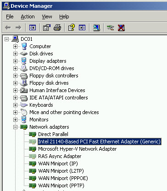The width and height of the screenshot is (167, 191).
Task: Click the Properties toolbar icon
Action: tap(47, 27)
